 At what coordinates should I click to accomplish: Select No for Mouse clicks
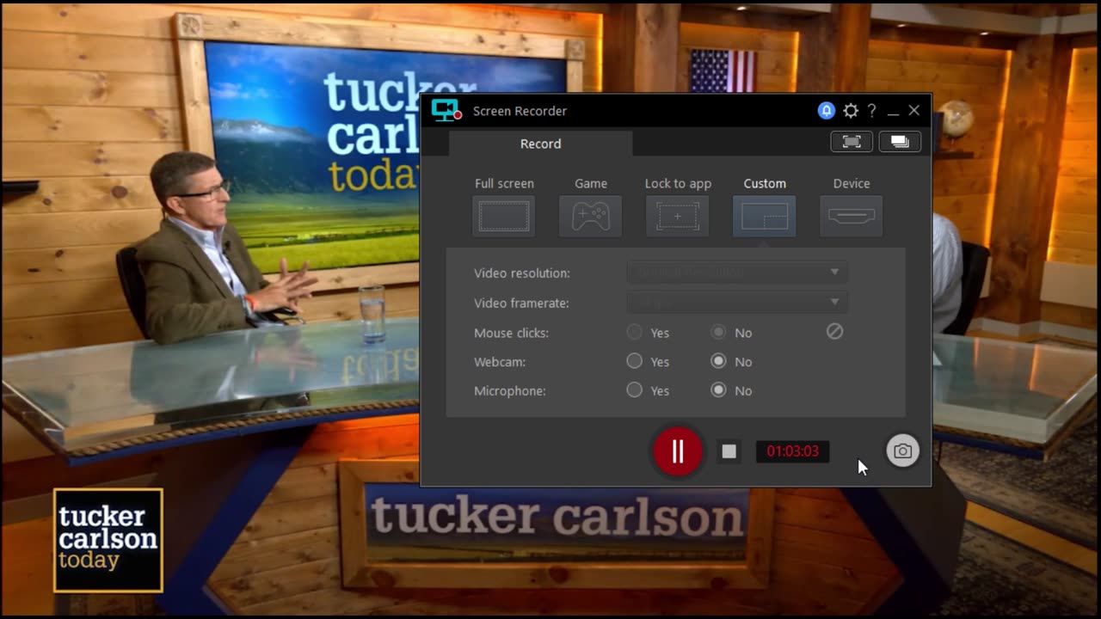(x=718, y=332)
